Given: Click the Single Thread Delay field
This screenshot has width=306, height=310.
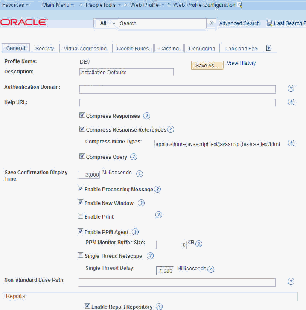Looking at the screenshot, I should tap(165, 271).
